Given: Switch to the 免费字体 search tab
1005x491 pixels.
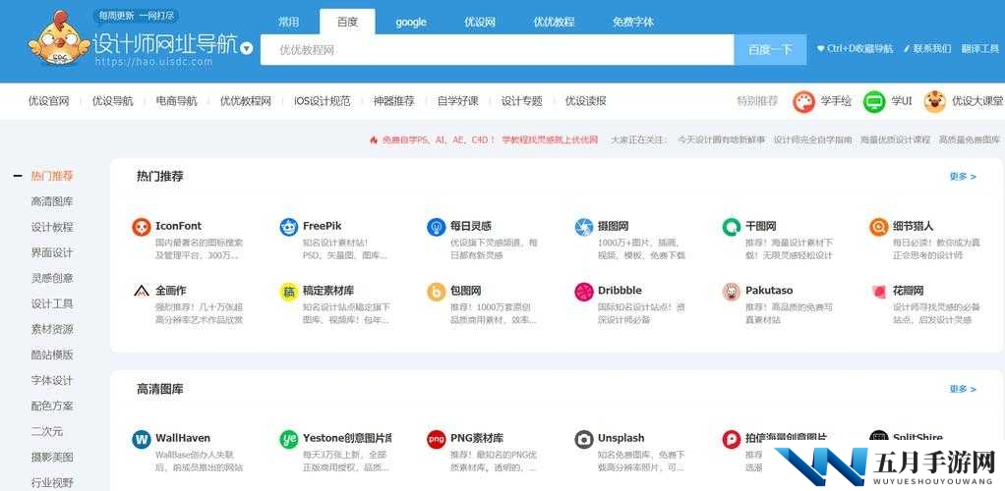Looking at the screenshot, I should pos(633,22).
